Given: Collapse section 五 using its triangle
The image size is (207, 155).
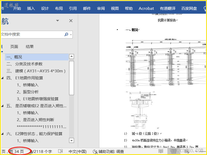Looking at the screenshot, I should (x=2, y=106).
